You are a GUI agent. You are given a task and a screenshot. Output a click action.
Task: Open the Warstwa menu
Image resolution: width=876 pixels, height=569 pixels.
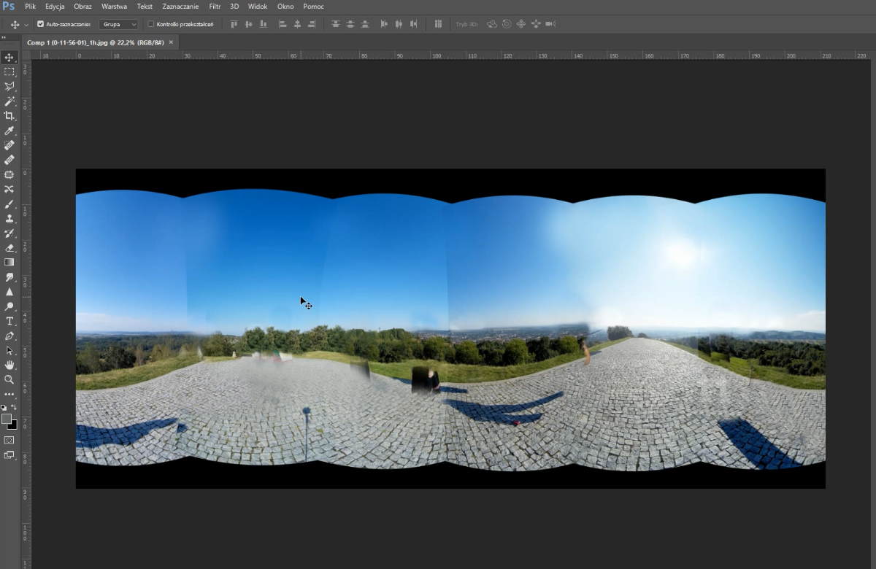pyautogui.click(x=114, y=7)
